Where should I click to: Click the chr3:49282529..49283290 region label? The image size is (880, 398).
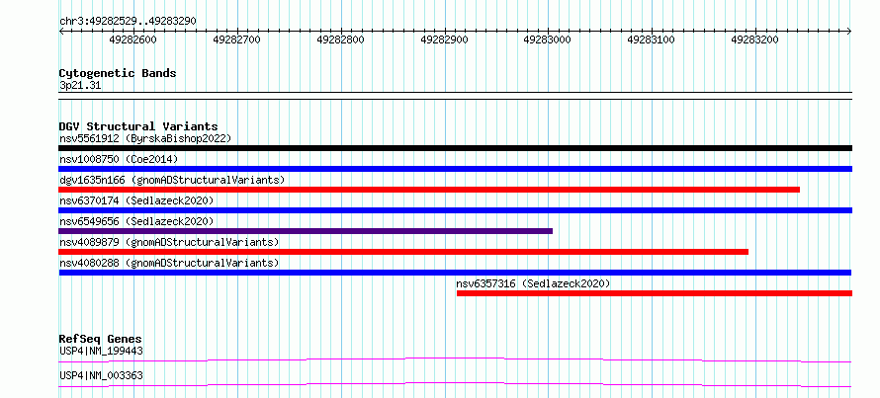pyautogui.click(x=128, y=21)
